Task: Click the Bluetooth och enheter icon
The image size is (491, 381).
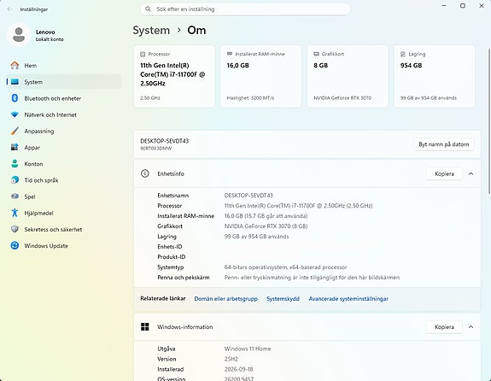Action: pos(15,98)
